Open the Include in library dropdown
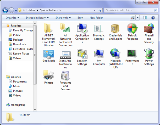The width and height of the screenshot is (160, 125). tap(37, 18)
